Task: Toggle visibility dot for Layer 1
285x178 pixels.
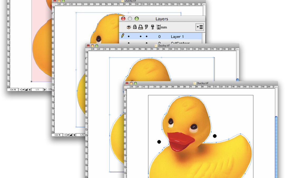Action: (129, 36)
